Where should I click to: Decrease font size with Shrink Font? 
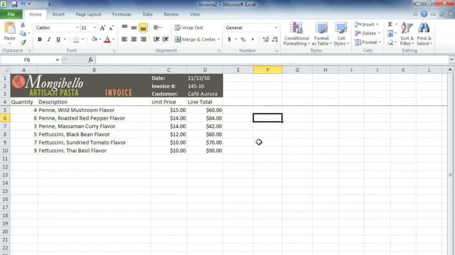pos(111,28)
